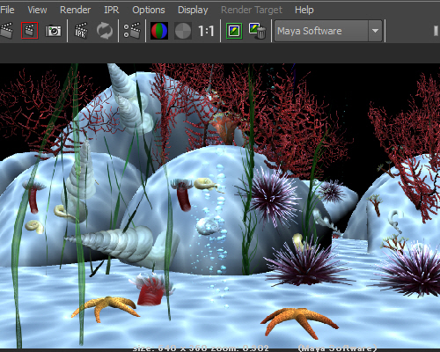Remove the saved image with the trash icon
The height and width of the screenshot is (352, 440).
[x=257, y=31]
